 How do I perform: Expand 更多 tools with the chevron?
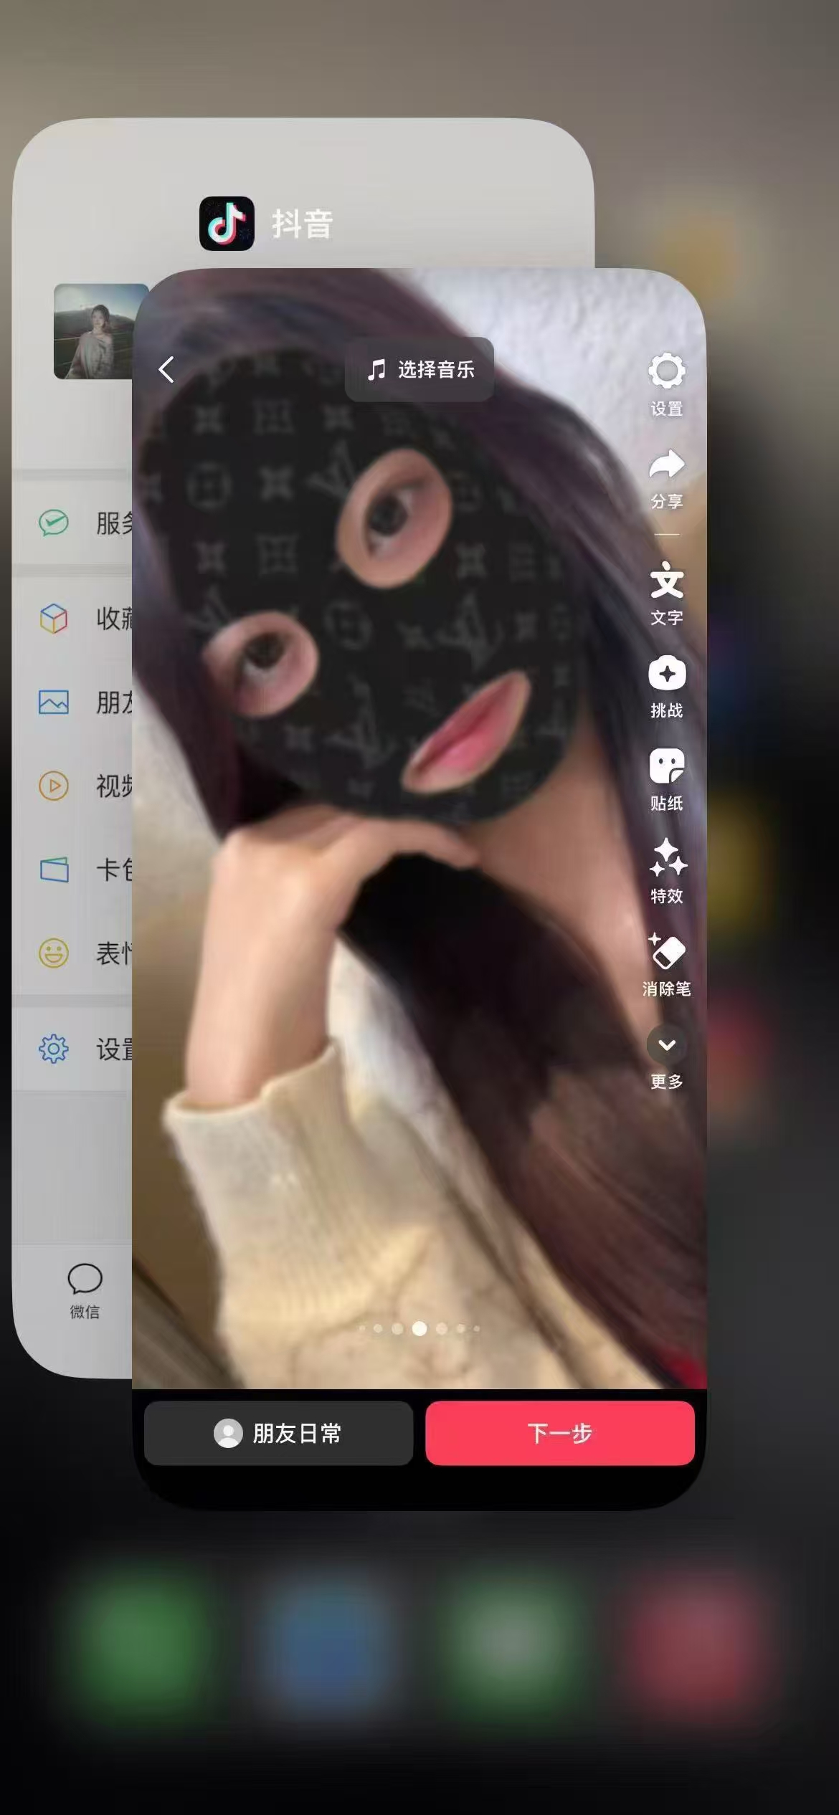pos(667,1045)
